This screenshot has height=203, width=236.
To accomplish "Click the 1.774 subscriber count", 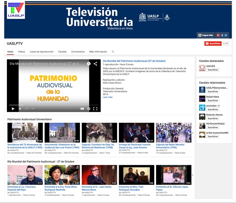I will tap(225, 43).
